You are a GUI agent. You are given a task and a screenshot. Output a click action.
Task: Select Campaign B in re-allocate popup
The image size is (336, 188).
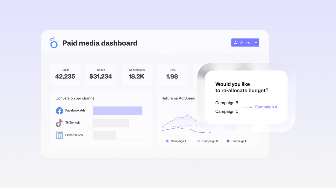[227, 103]
